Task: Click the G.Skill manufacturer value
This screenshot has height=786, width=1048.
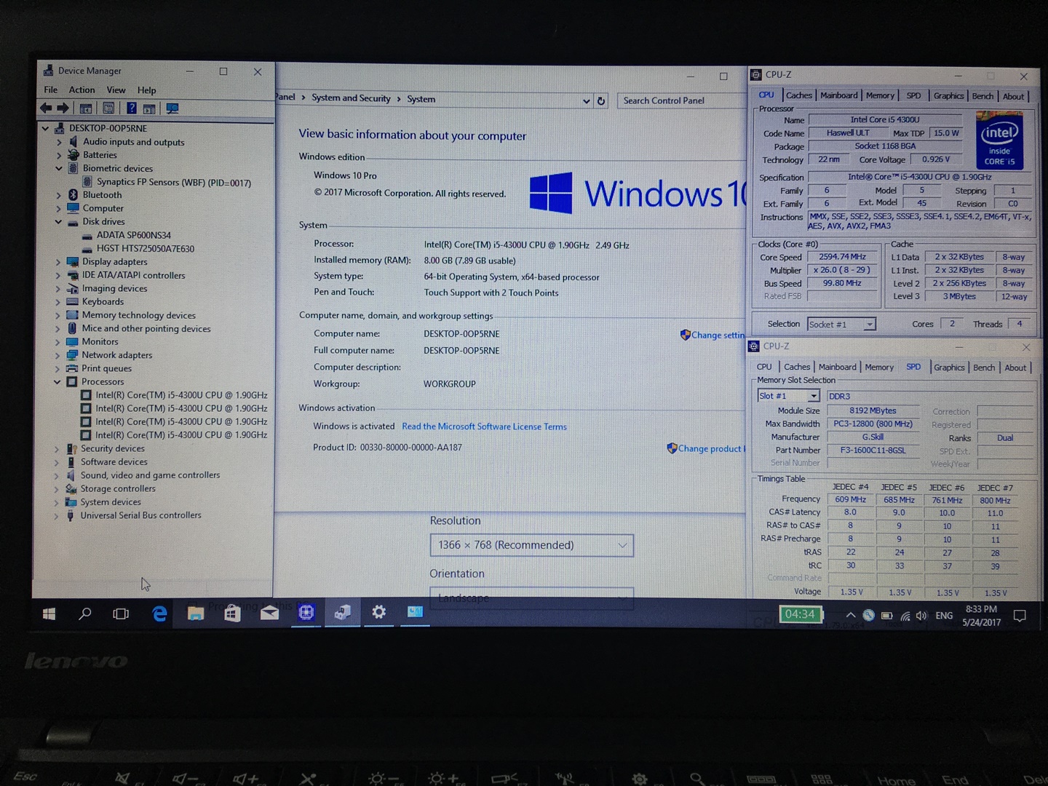Action: point(873,437)
